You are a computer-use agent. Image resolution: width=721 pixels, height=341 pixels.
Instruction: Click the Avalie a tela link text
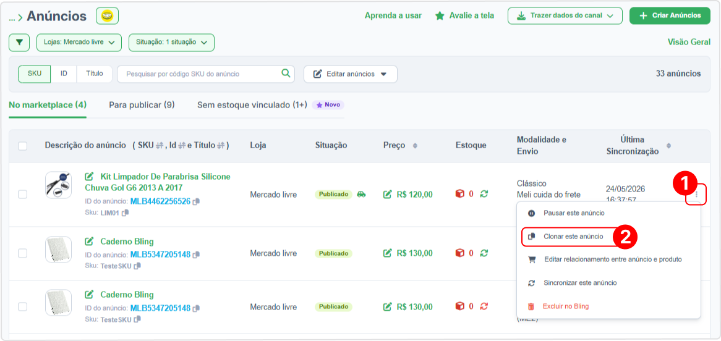coord(472,15)
